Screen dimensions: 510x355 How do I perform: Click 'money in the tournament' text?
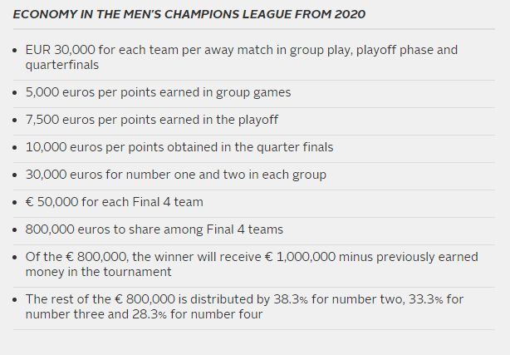(98, 272)
